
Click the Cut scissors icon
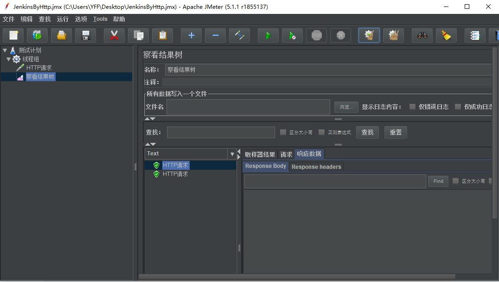click(x=114, y=35)
